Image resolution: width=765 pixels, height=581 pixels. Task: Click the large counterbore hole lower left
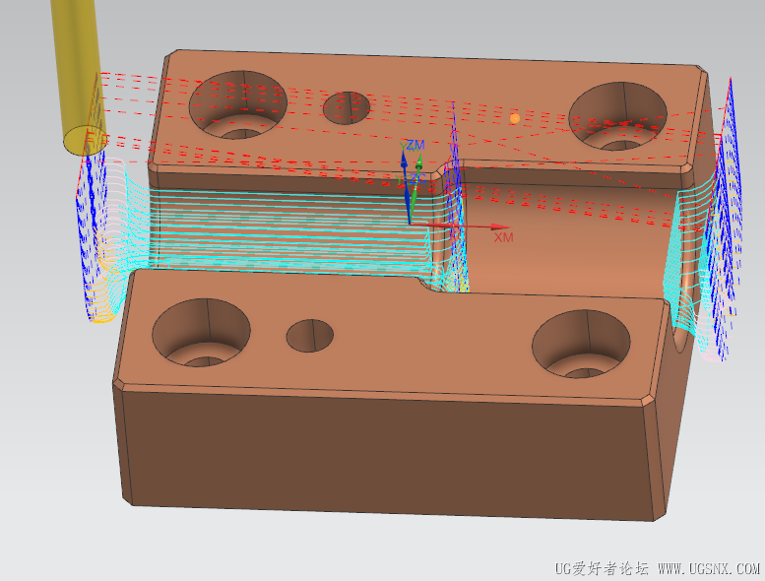[202, 333]
